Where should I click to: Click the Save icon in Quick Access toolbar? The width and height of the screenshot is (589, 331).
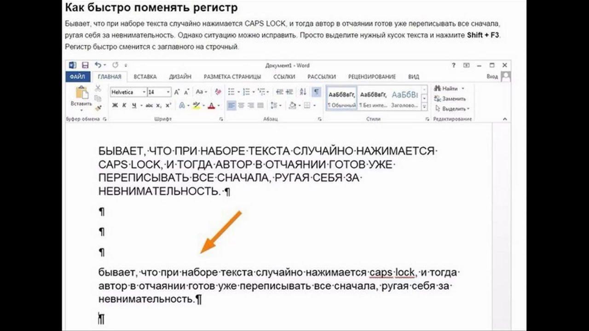pyautogui.click(x=85, y=65)
